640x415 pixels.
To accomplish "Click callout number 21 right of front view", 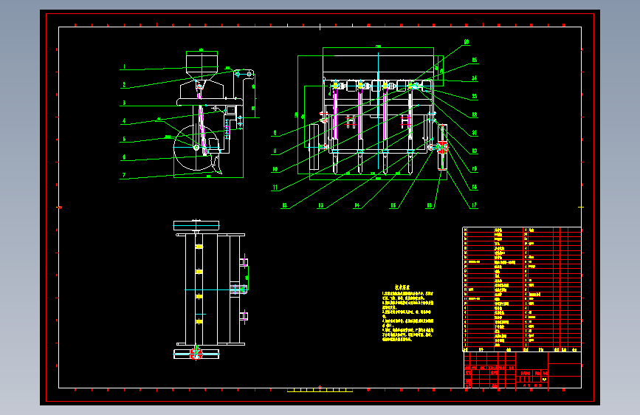I will pyautogui.click(x=475, y=133).
